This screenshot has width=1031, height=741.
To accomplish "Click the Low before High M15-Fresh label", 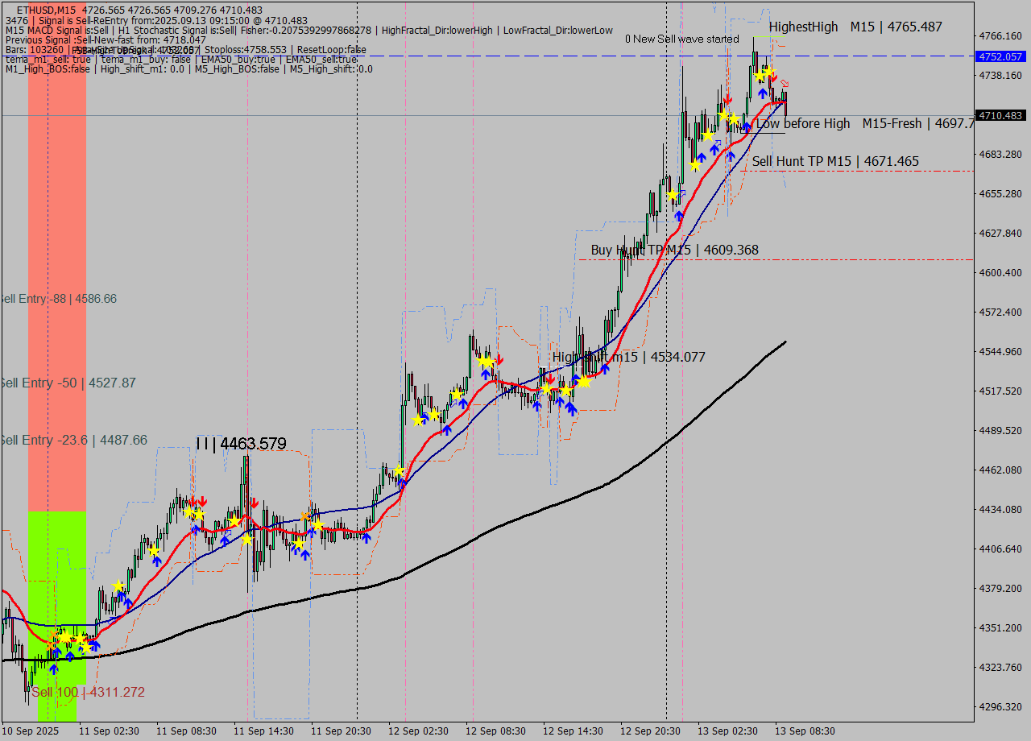I will click(863, 123).
